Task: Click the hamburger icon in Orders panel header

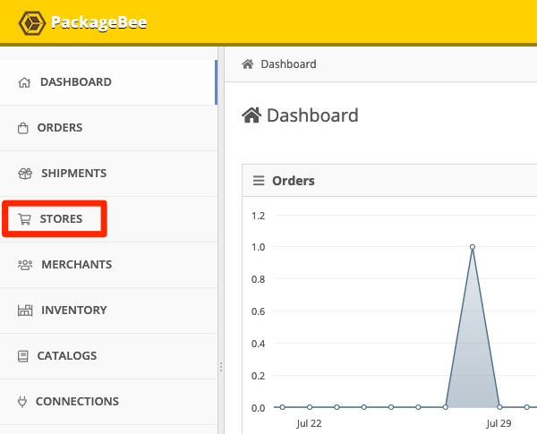Action: tap(259, 181)
